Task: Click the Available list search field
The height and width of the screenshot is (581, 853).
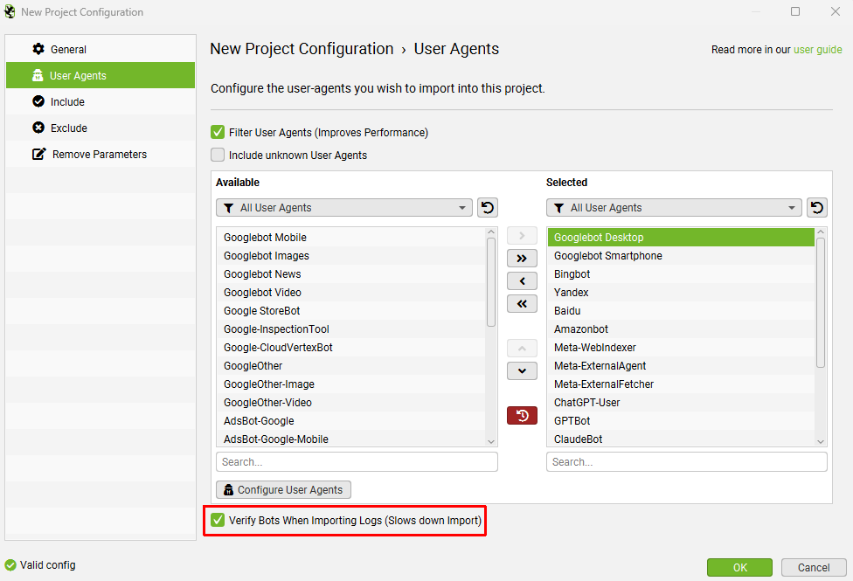Action: point(357,461)
